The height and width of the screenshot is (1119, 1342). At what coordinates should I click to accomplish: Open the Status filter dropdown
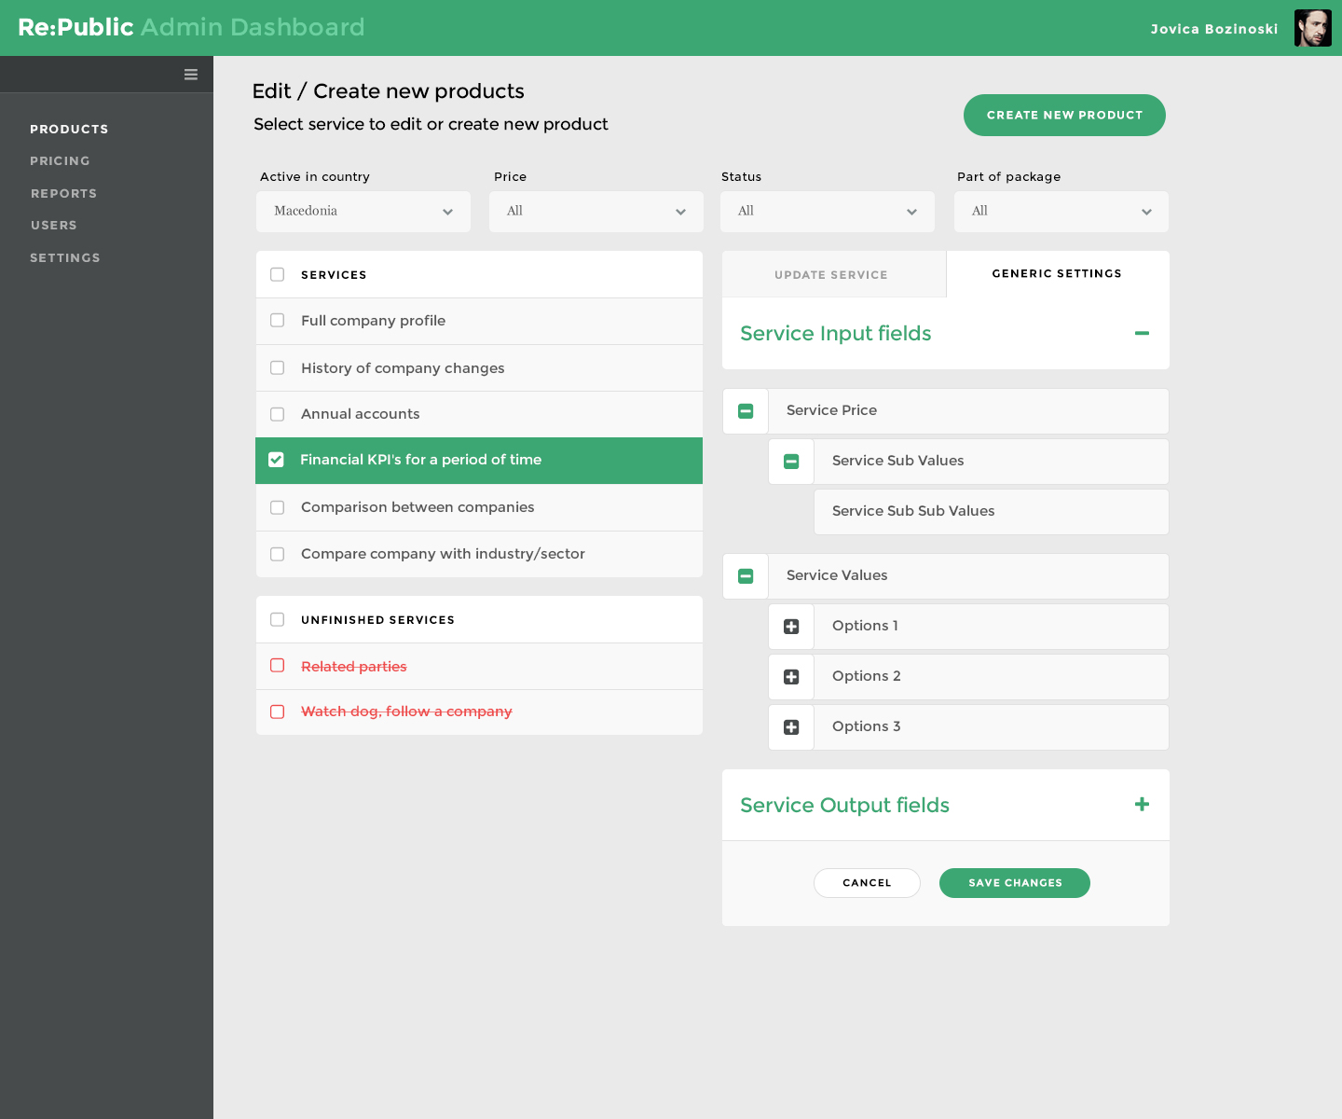828,212
